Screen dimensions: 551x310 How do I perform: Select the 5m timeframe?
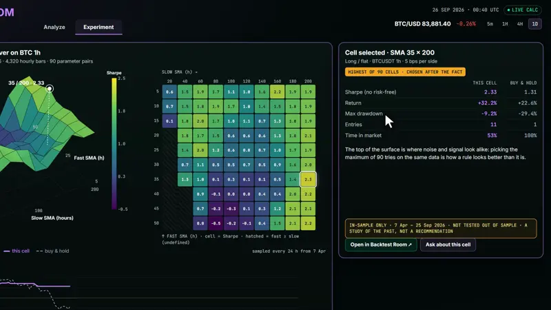[490, 24]
